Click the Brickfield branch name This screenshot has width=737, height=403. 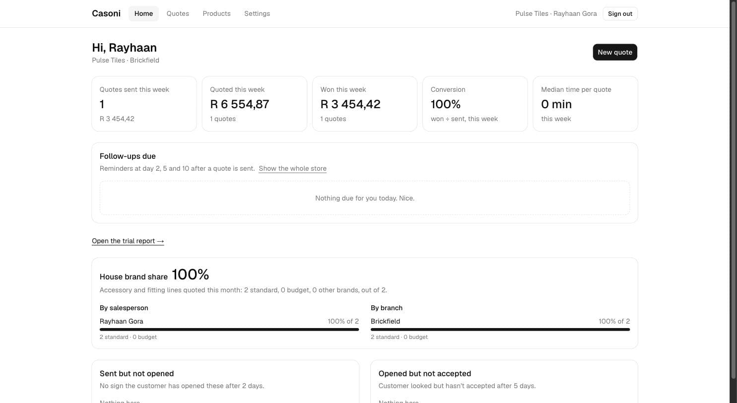385,321
